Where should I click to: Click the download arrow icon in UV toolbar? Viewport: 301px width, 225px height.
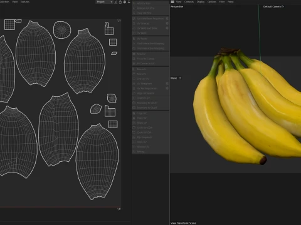point(129,2)
